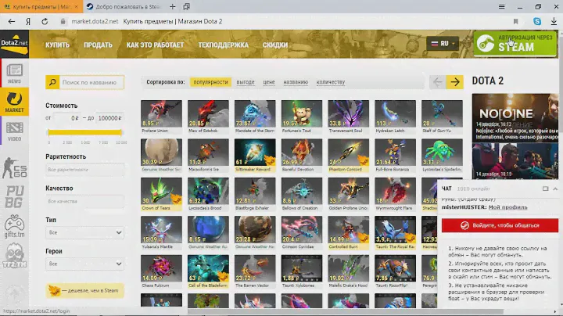The width and height of the screenshot is (563, 316).
Task: Open the PUBG market icon
Action: 14,196
